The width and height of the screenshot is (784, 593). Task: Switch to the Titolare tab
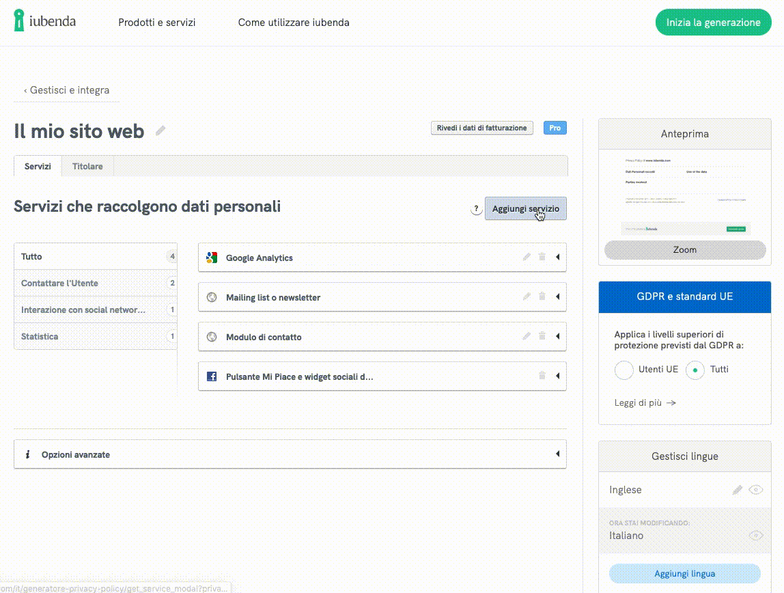click(87, 167)
